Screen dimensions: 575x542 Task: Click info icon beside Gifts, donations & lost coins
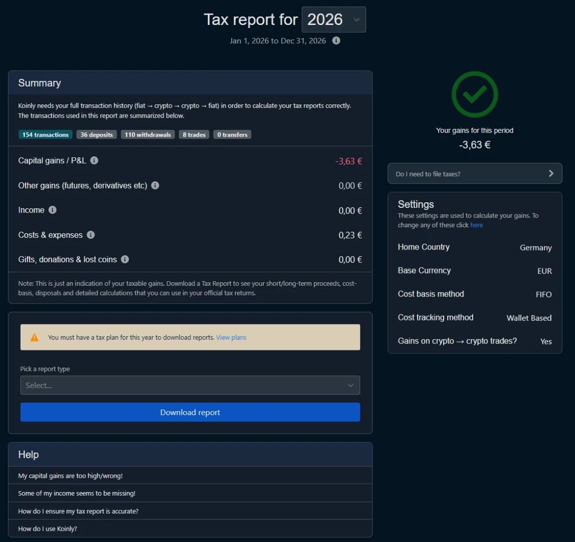coord(125,260)
